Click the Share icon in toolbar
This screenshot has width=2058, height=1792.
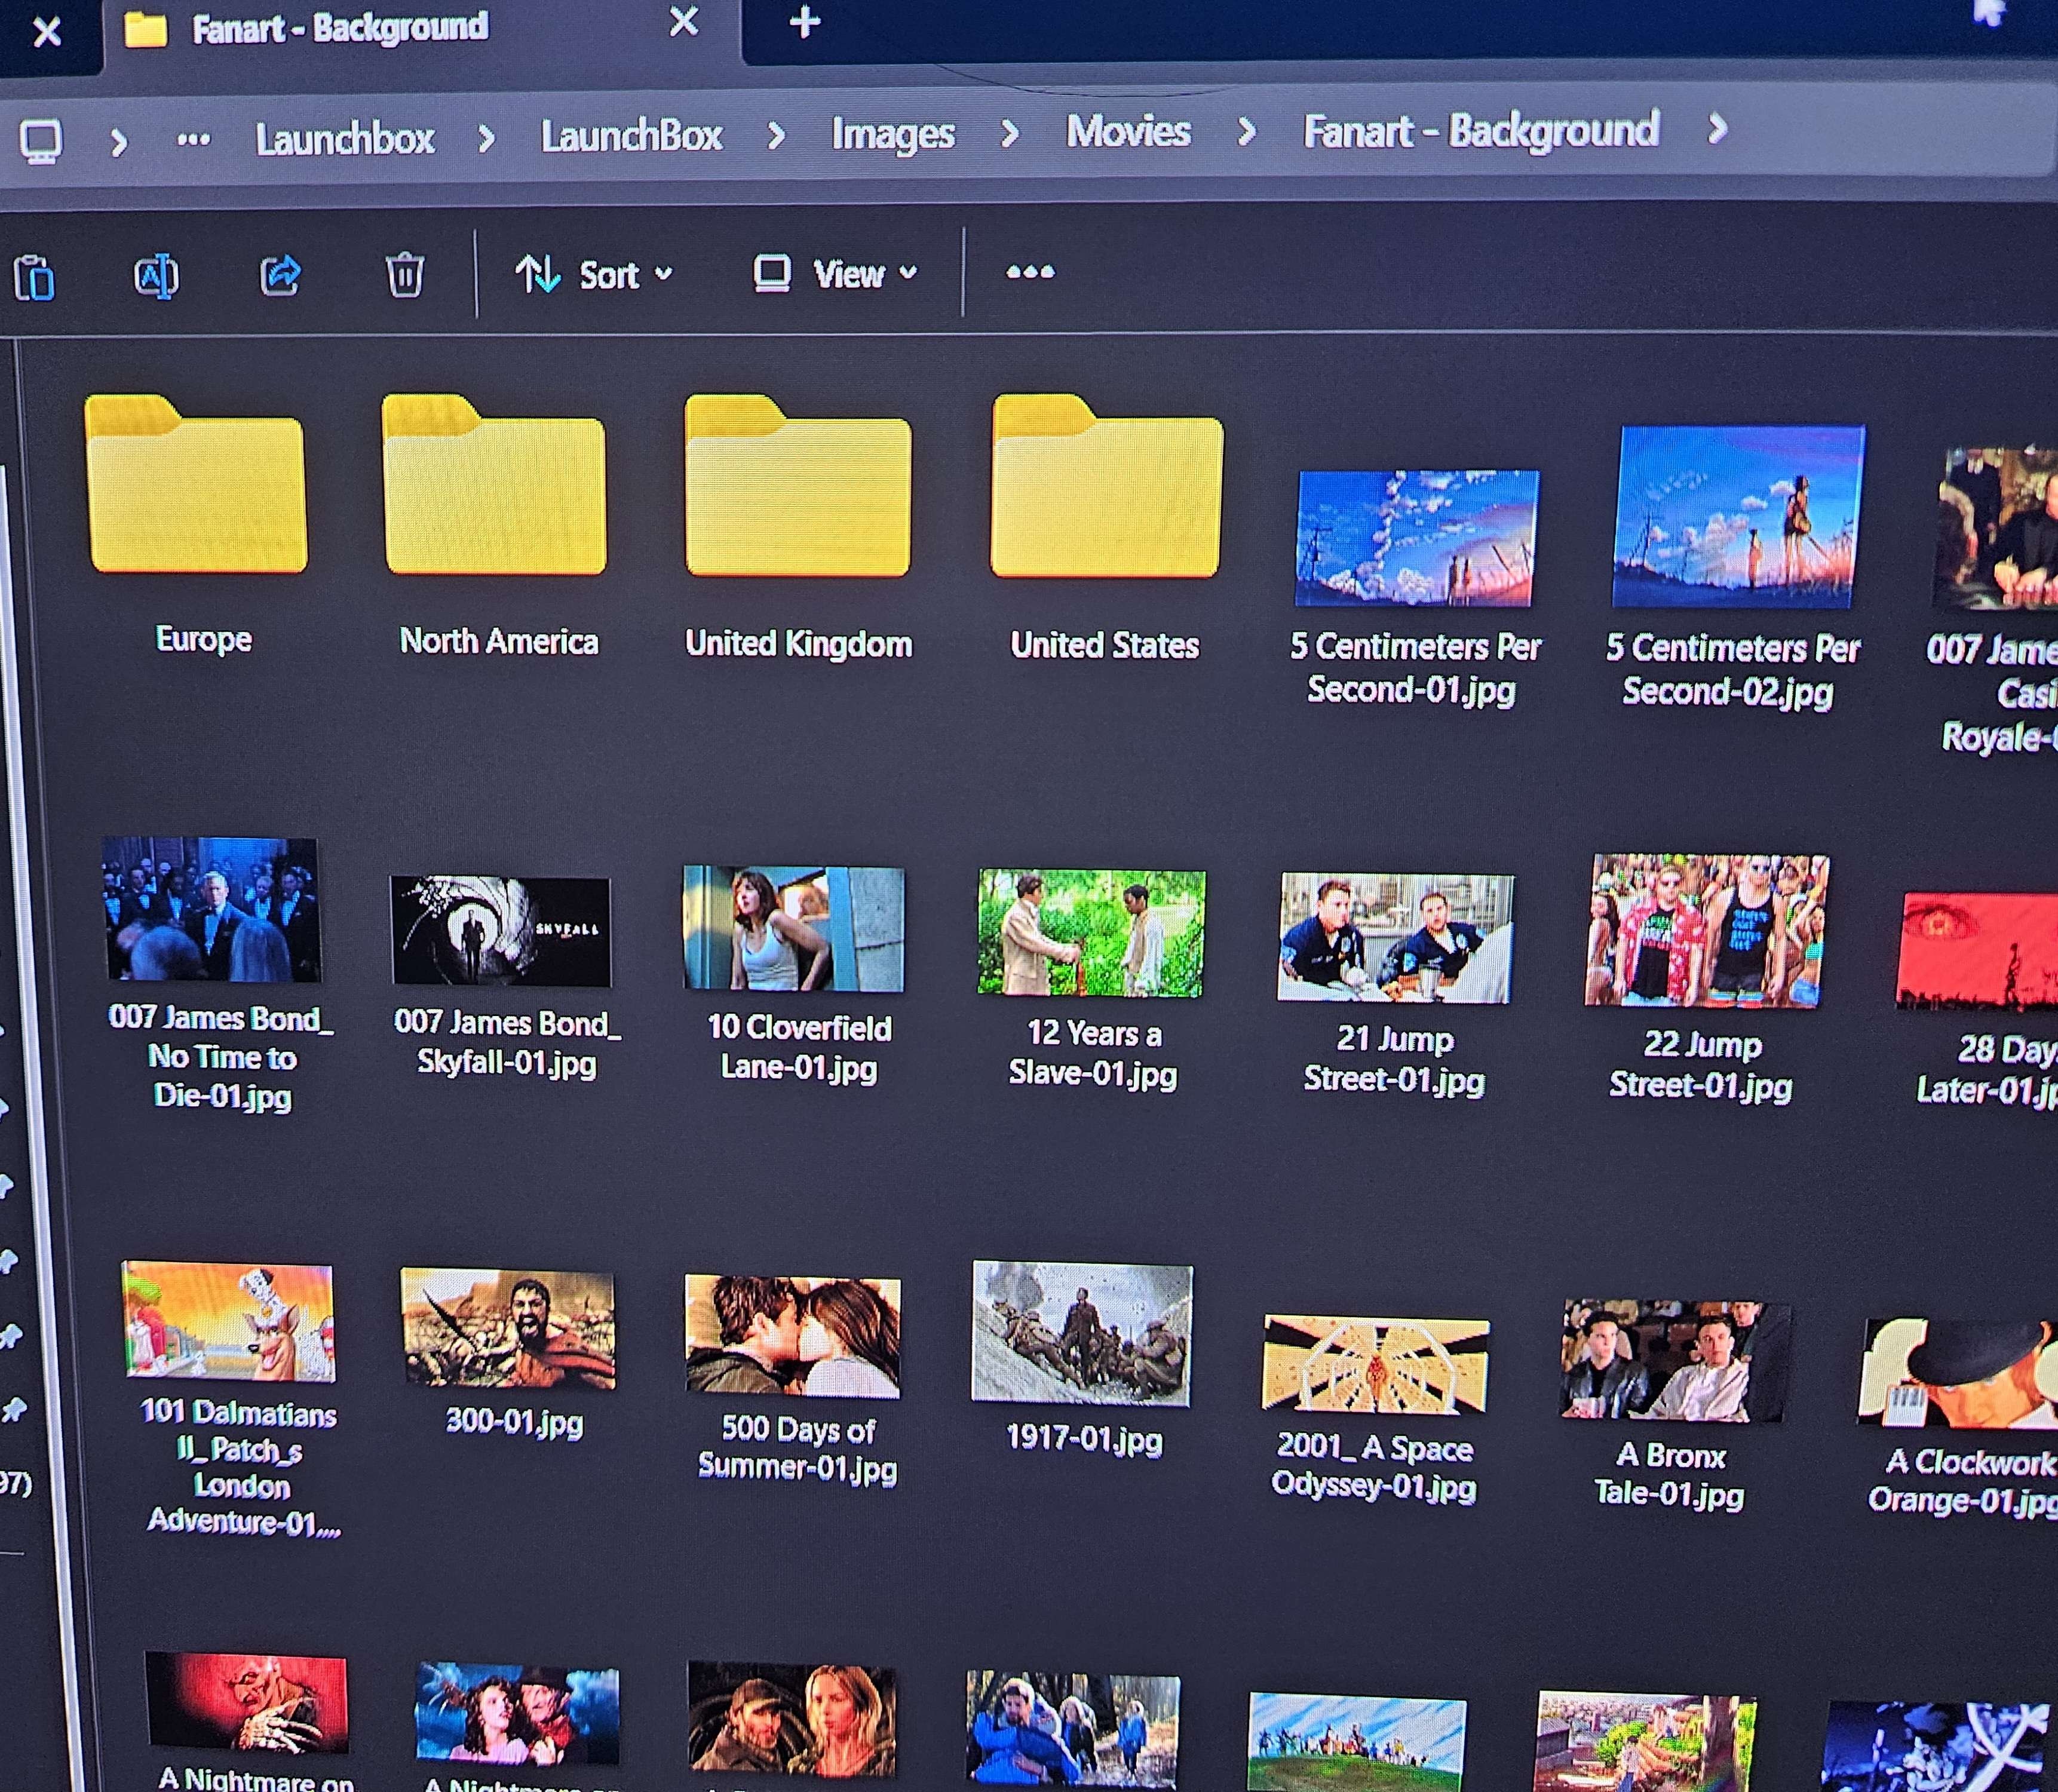[280, 275]
